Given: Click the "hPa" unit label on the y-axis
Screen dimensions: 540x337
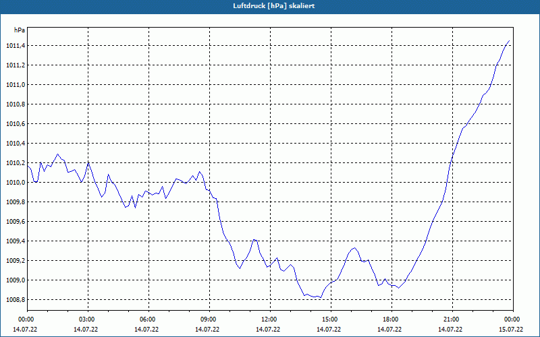Looking at the screenshot, I should coord(20,30).
